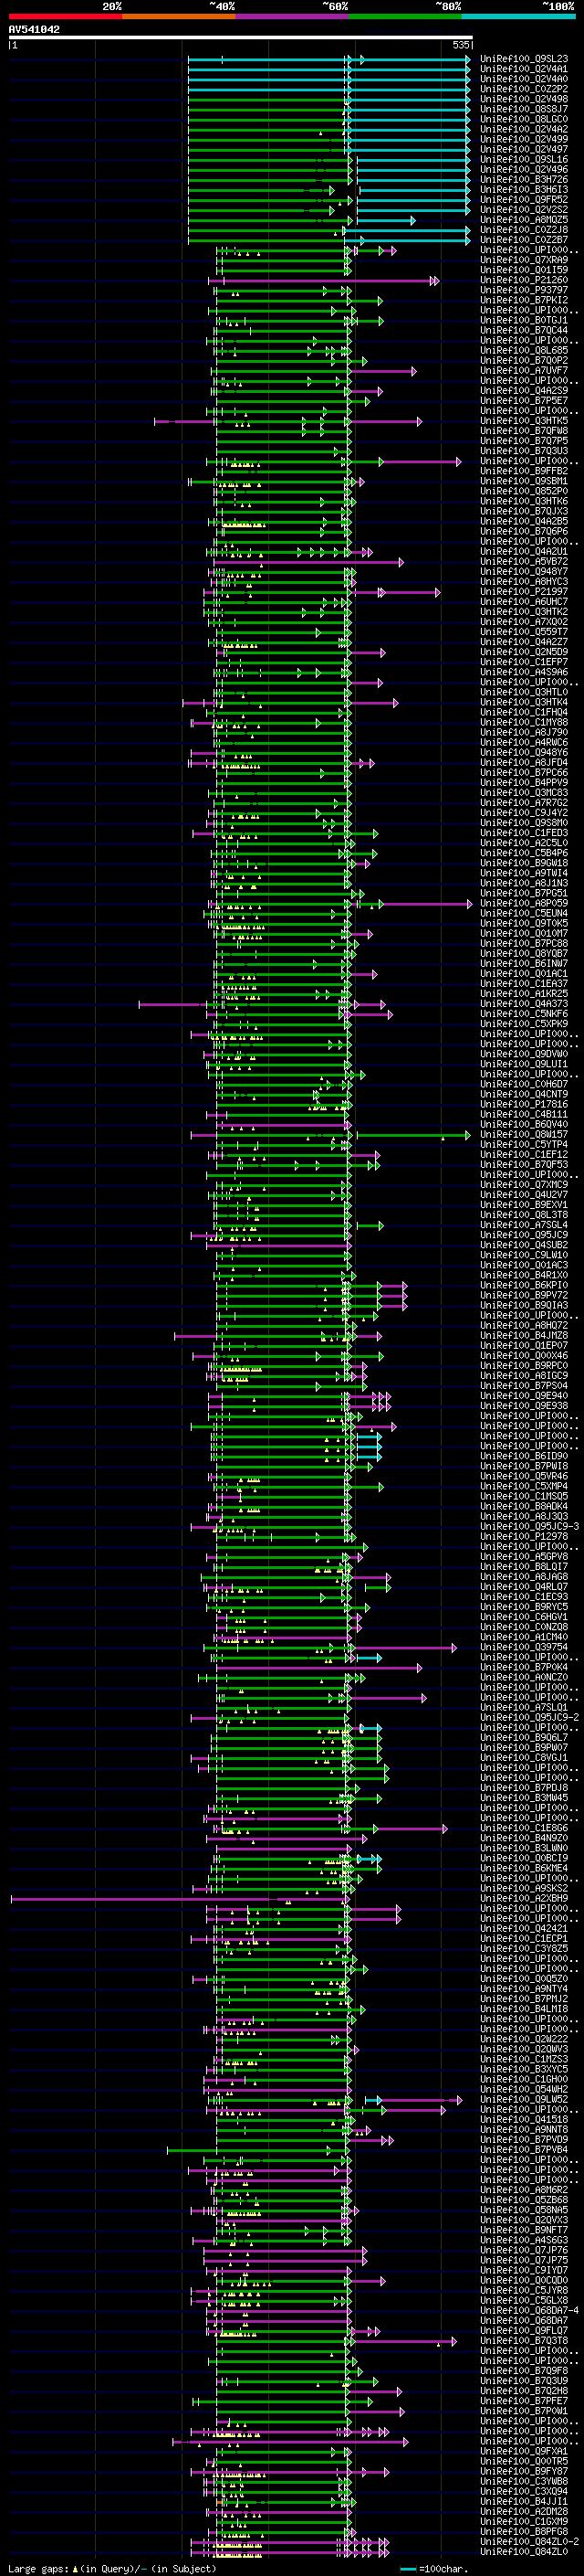584x2576 pixels.
Task: Select the UniRef100_B9FFB2 hit label
Action: pos(524,471)
